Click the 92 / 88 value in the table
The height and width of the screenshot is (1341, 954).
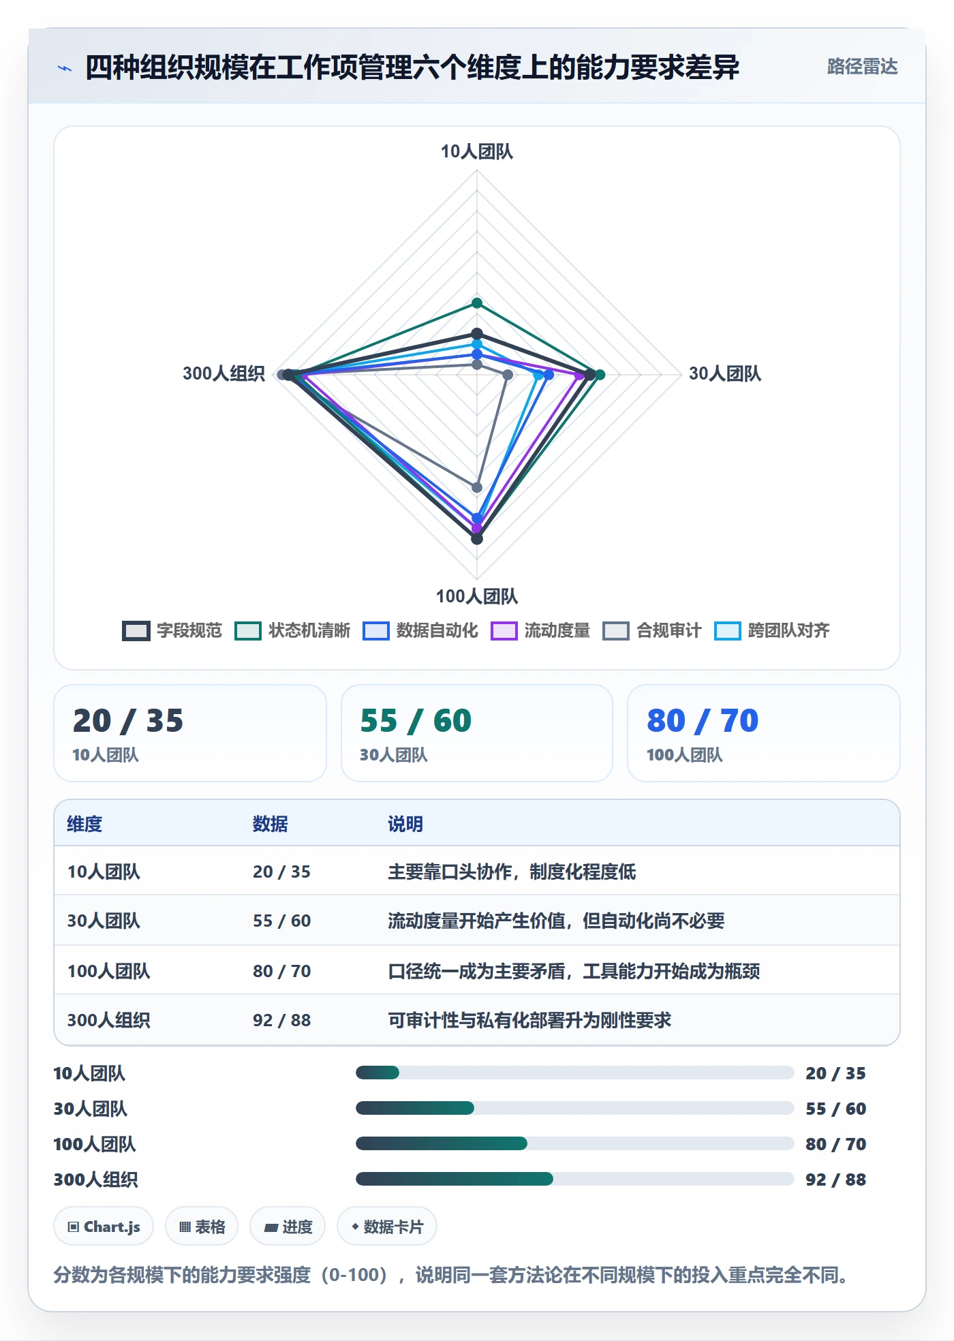pos(281,1020)
